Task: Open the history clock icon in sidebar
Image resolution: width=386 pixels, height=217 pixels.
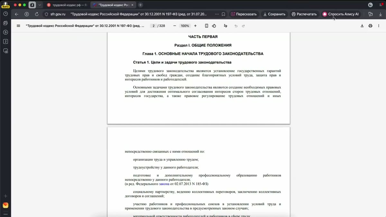Action: click(5, 14)
